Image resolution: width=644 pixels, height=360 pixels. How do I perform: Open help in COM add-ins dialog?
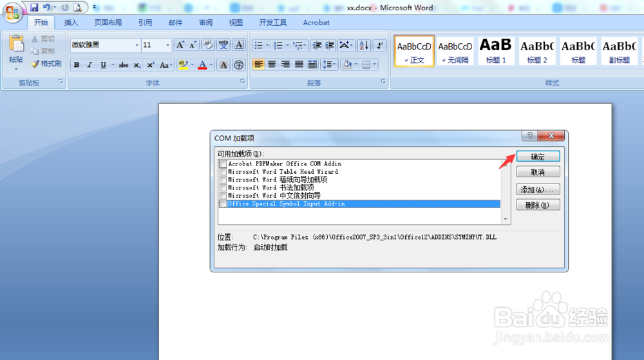pos(529,135)
